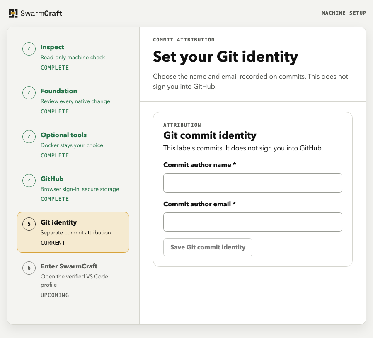Open the GitHub step
Screen dimensions: 373x338
[73, 188]
